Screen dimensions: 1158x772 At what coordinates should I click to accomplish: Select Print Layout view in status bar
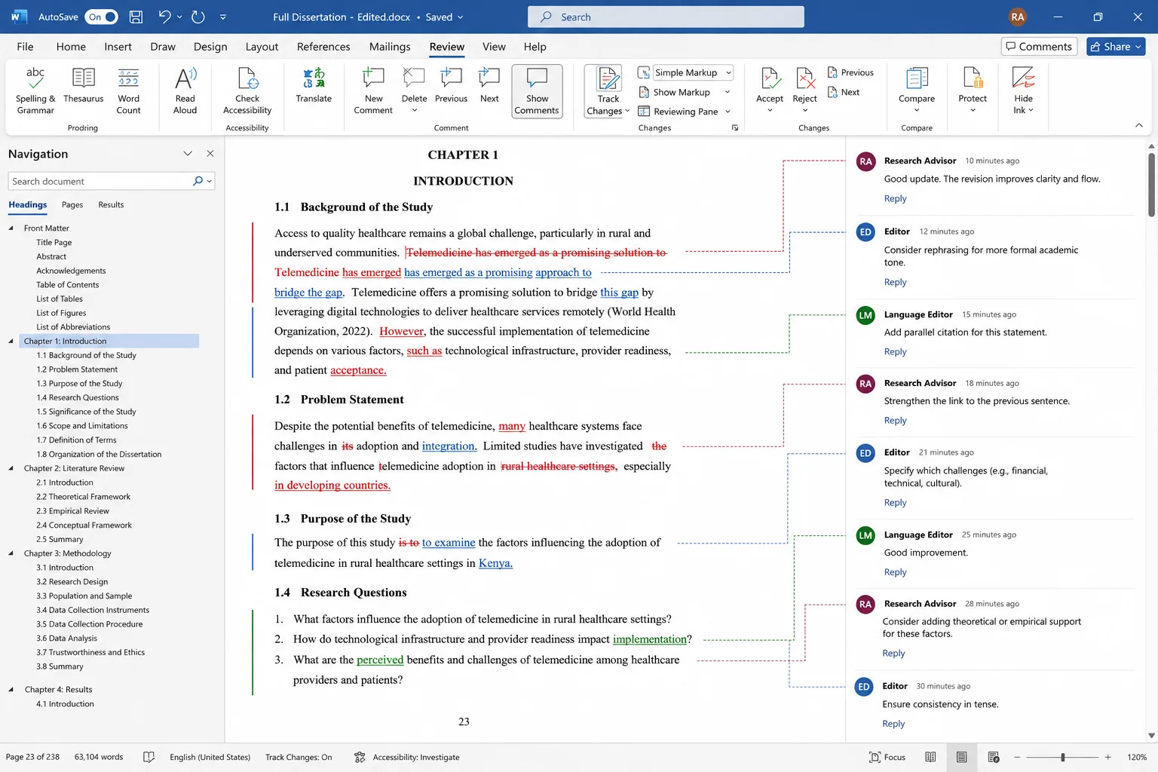point(962,757)
